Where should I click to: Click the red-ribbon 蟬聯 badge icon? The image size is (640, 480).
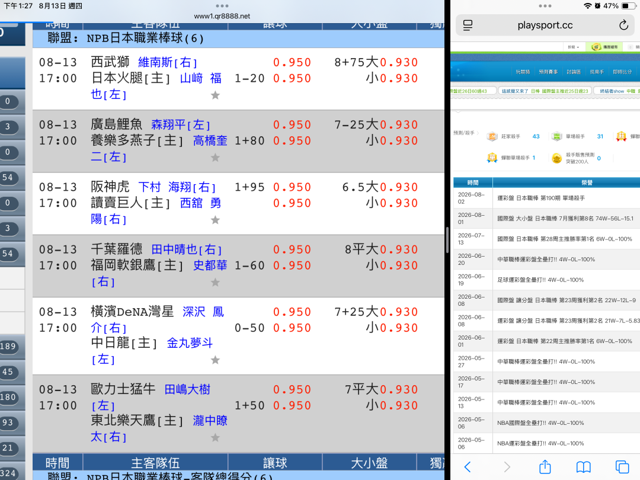(621, 136)
